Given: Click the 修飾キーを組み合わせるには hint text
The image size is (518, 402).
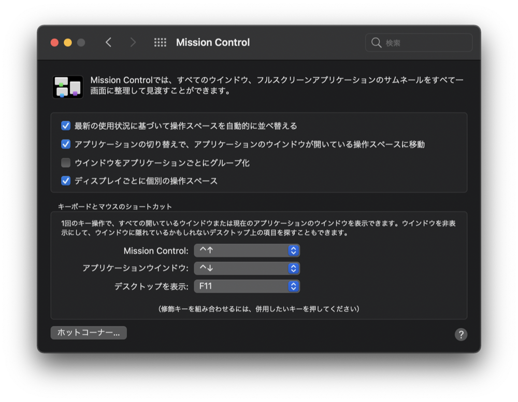Looking at the screenshot, I should pos(258,309).
